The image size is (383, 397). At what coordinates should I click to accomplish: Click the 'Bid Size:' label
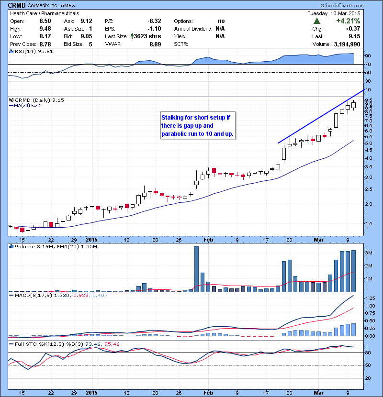coord(74,44)
